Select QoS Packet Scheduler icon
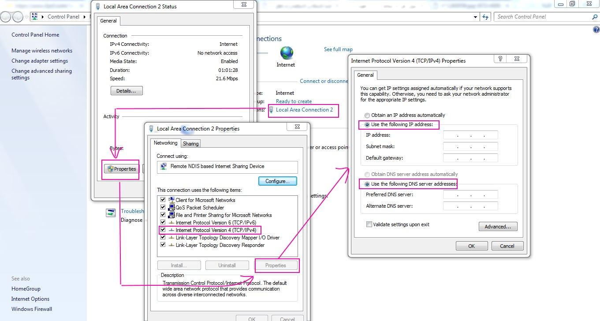Screen dimensions: 600x321 tap(171, 207)
